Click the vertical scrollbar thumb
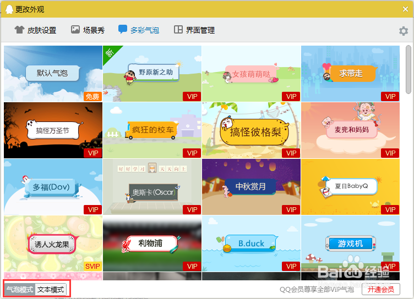Image resolution: width=414 pixels, height=299 pixels. pyautogui.click(x=408, y=69)
